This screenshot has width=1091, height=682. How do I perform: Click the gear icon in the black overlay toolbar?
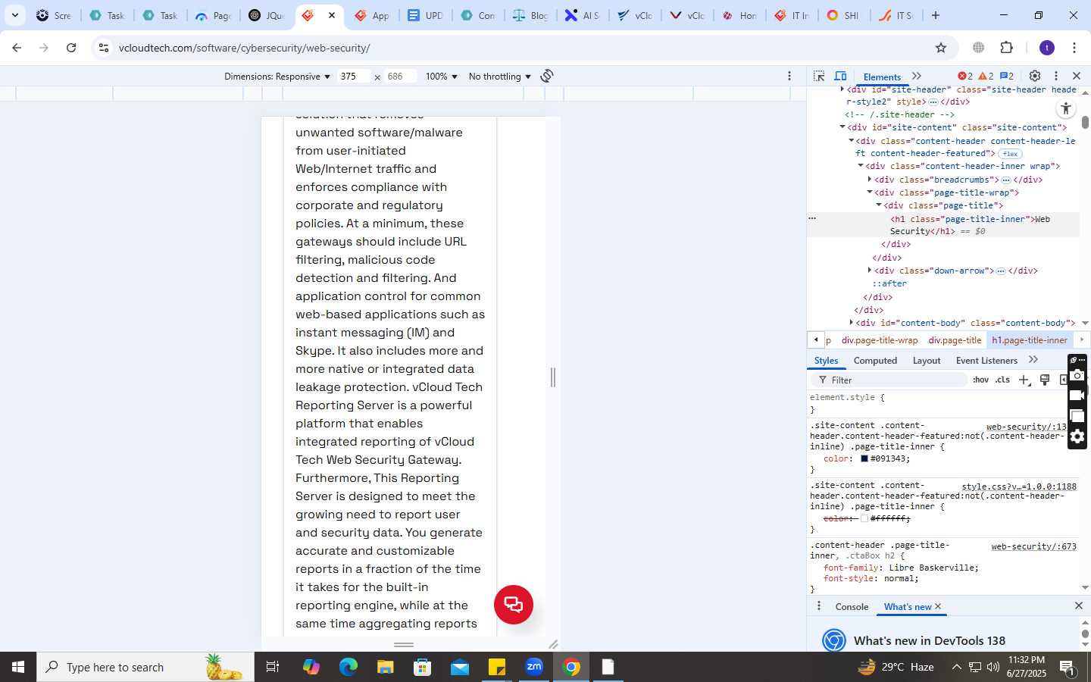click(x=1077, y=436)
